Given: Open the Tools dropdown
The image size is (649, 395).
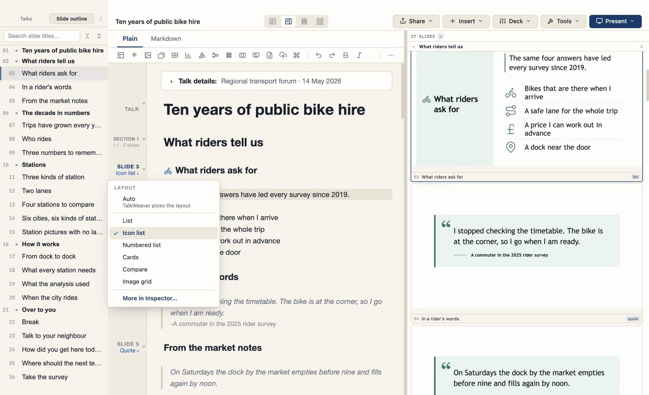Looking at the screenshot, I should pos(563,21).
